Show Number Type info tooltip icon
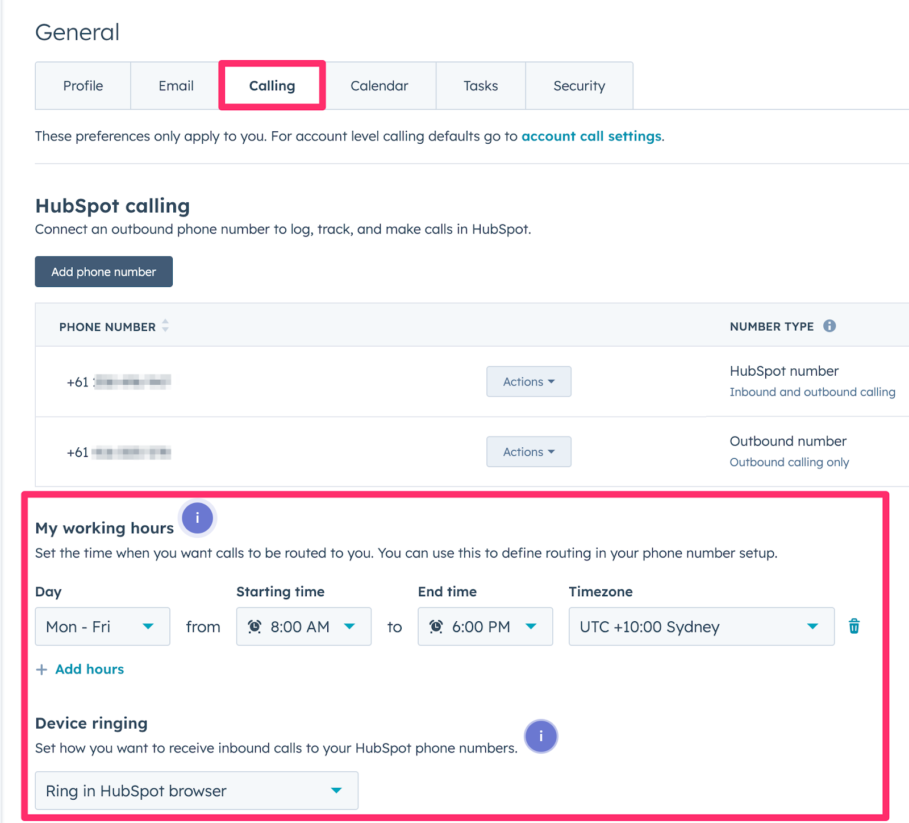 click(829, 326)
